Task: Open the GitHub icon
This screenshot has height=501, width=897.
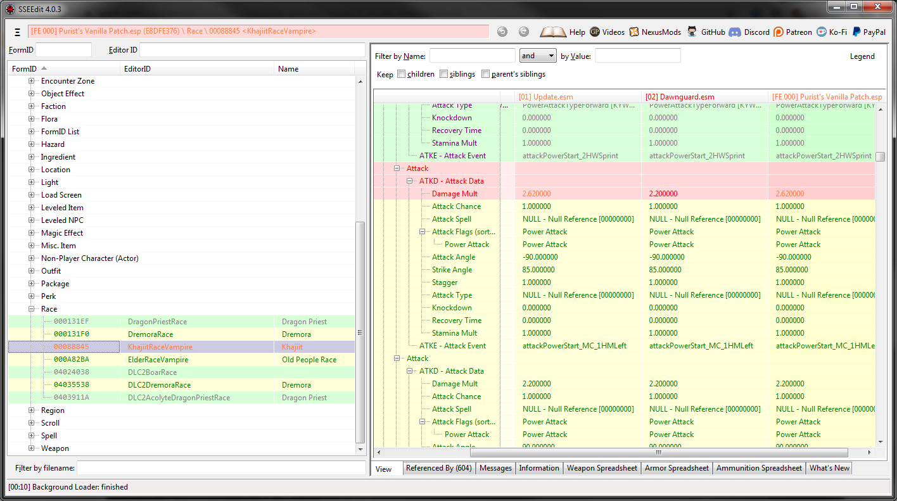Action: 692,32
